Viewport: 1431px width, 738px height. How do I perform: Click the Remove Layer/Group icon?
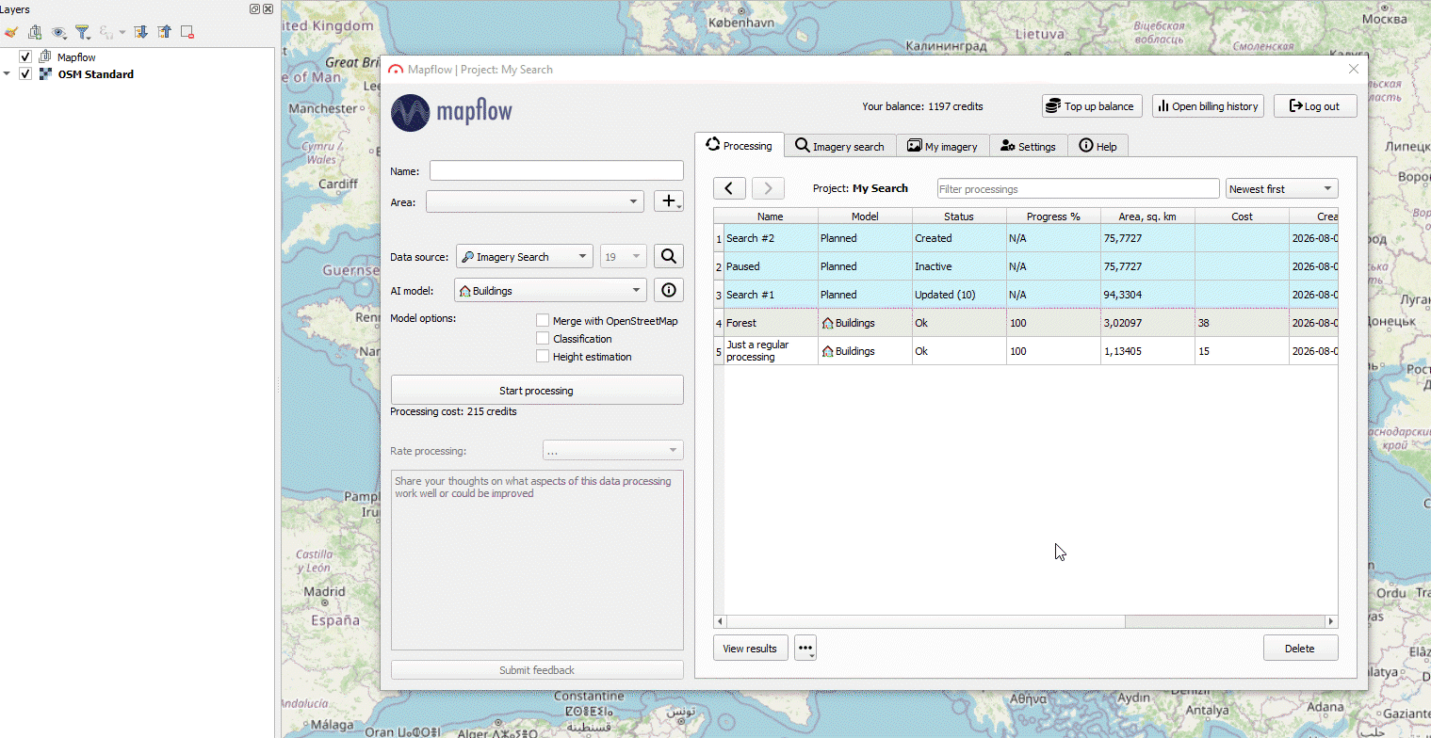187,32
